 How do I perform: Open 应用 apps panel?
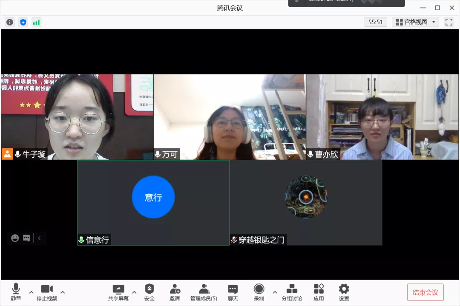point(319,292)
